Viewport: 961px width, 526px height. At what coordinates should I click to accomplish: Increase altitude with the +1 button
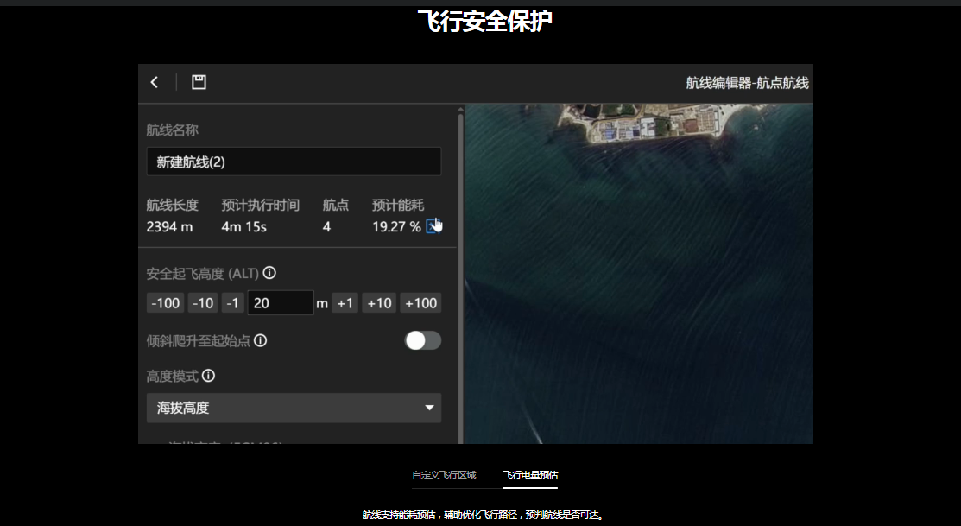345,303
